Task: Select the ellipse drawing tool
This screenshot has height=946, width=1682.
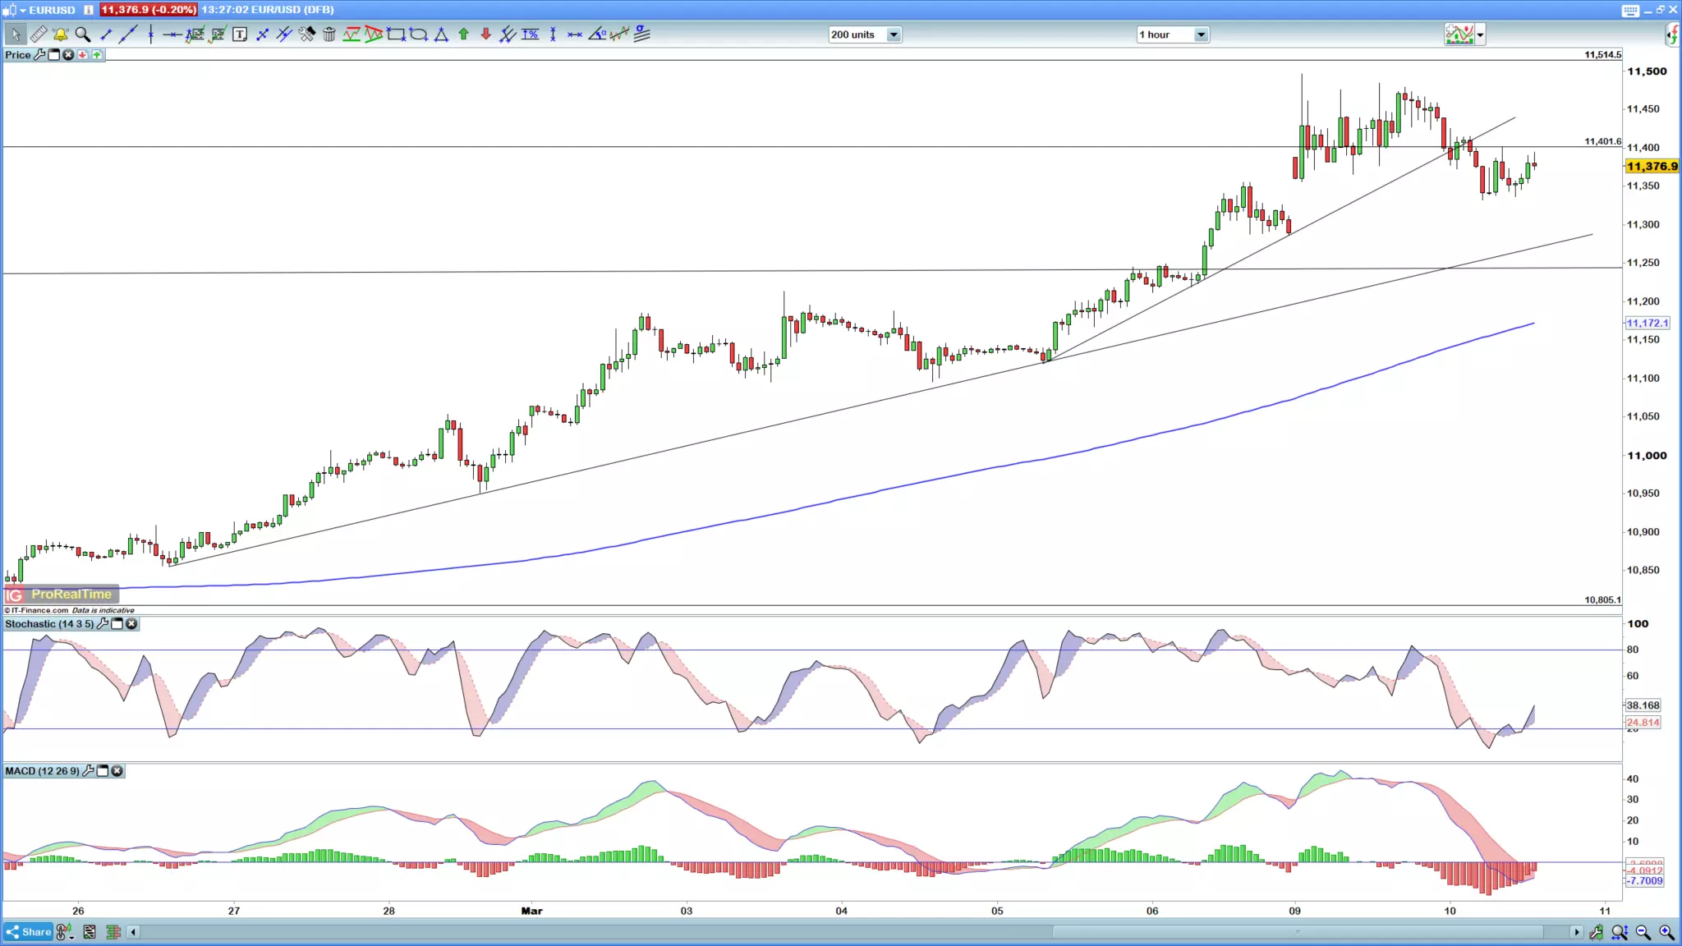Action: (x=419, y=34)
